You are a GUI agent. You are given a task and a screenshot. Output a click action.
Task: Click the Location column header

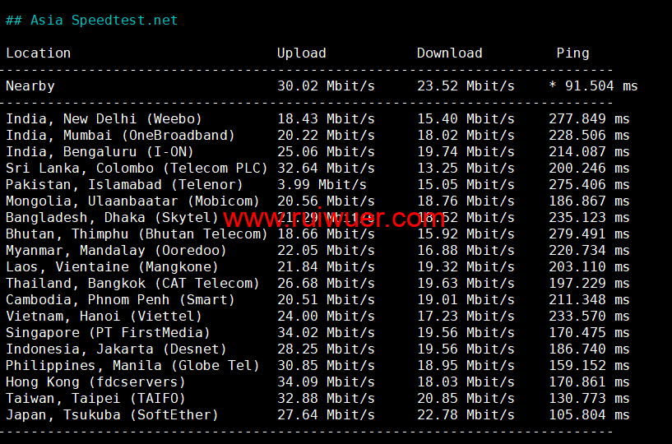pos(39,53)
